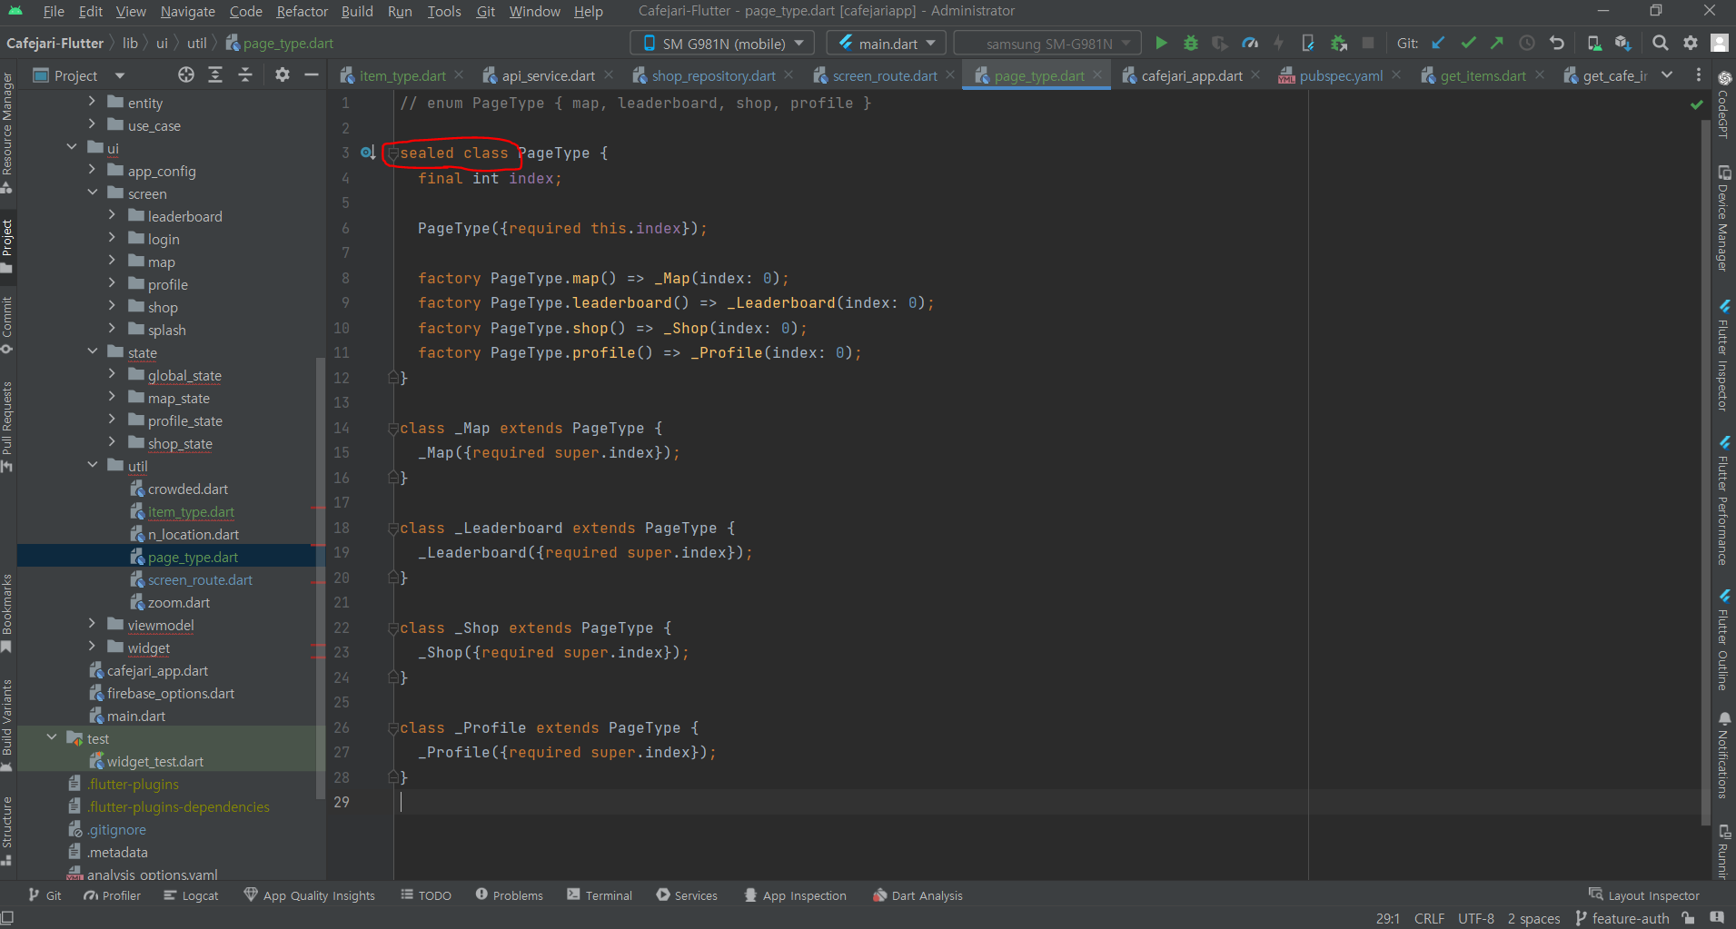Expand the leaderboard folder
This screenshot has height=929, width=1736.
112,215
